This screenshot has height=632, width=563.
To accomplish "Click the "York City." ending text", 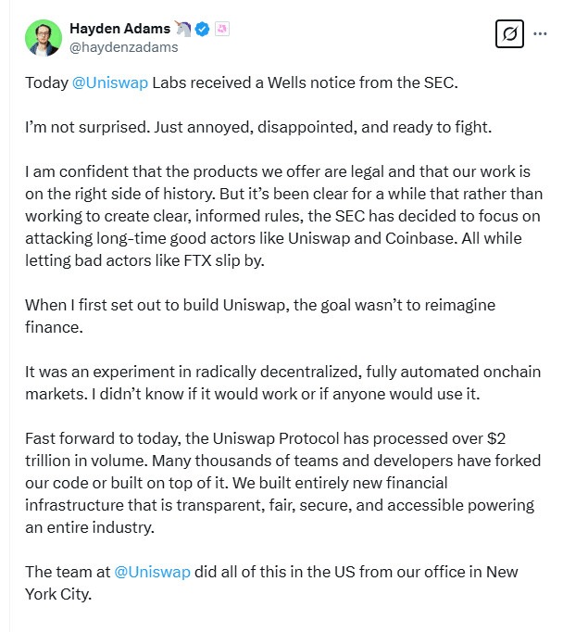I will pyautogui.click(x=58, y=594).
